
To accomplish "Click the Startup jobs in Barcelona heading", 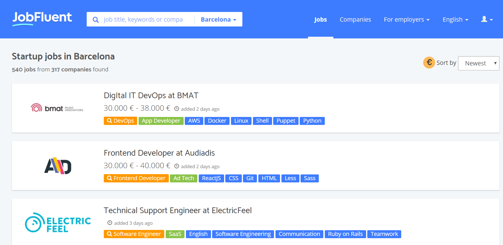I will tap(63, 56).
